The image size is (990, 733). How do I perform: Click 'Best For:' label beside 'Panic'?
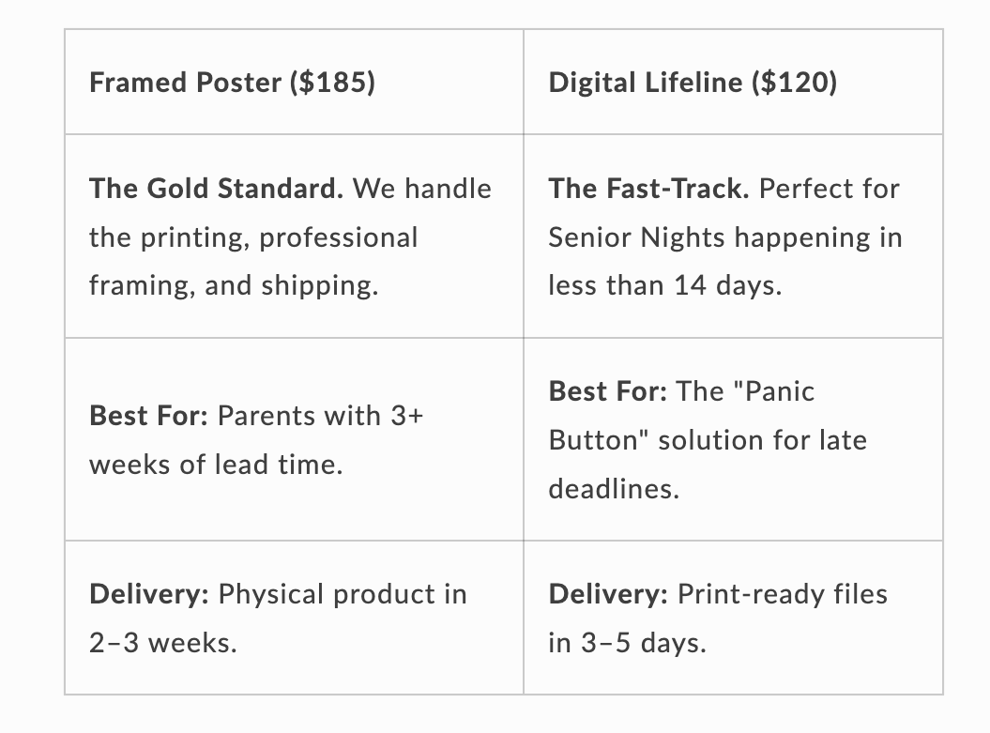(x=608, y=390)
